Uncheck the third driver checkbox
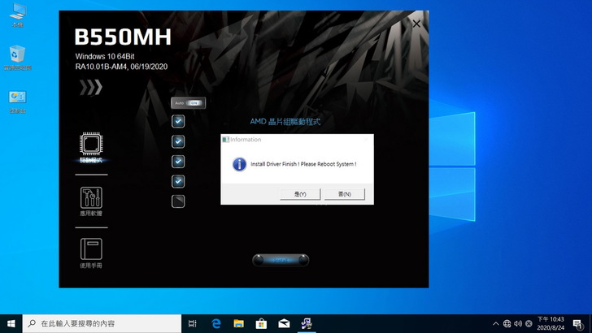Image resolution: width=592 pixels, height=333 pixels. click(x=178, y=161)
